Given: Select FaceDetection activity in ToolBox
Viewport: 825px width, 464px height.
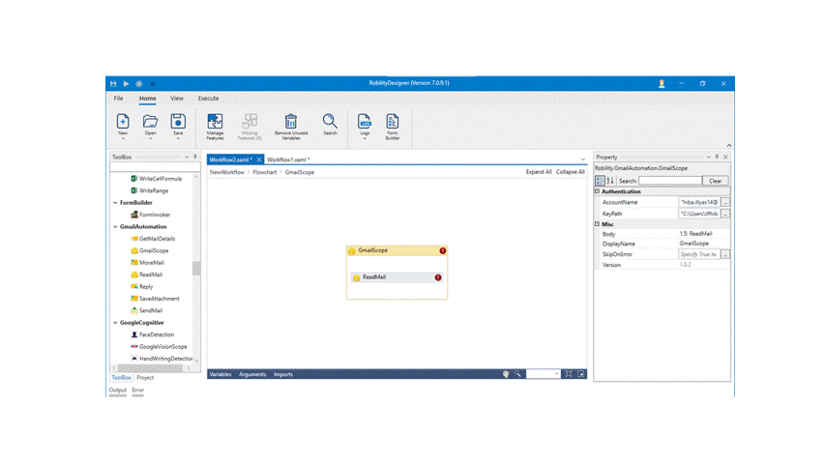Looking at the screenshot, I should click(x=156, y=334).
